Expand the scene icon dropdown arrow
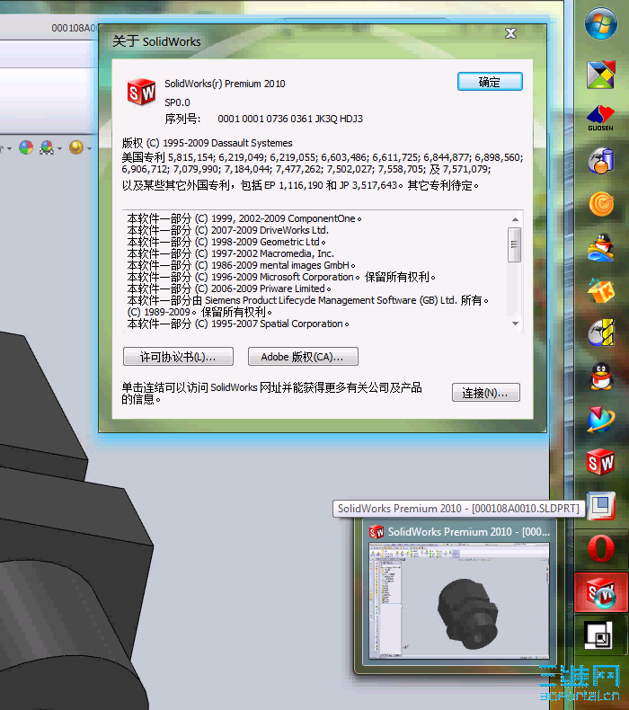The width and height of the screenshot is (629, 710). pos(59,148)
